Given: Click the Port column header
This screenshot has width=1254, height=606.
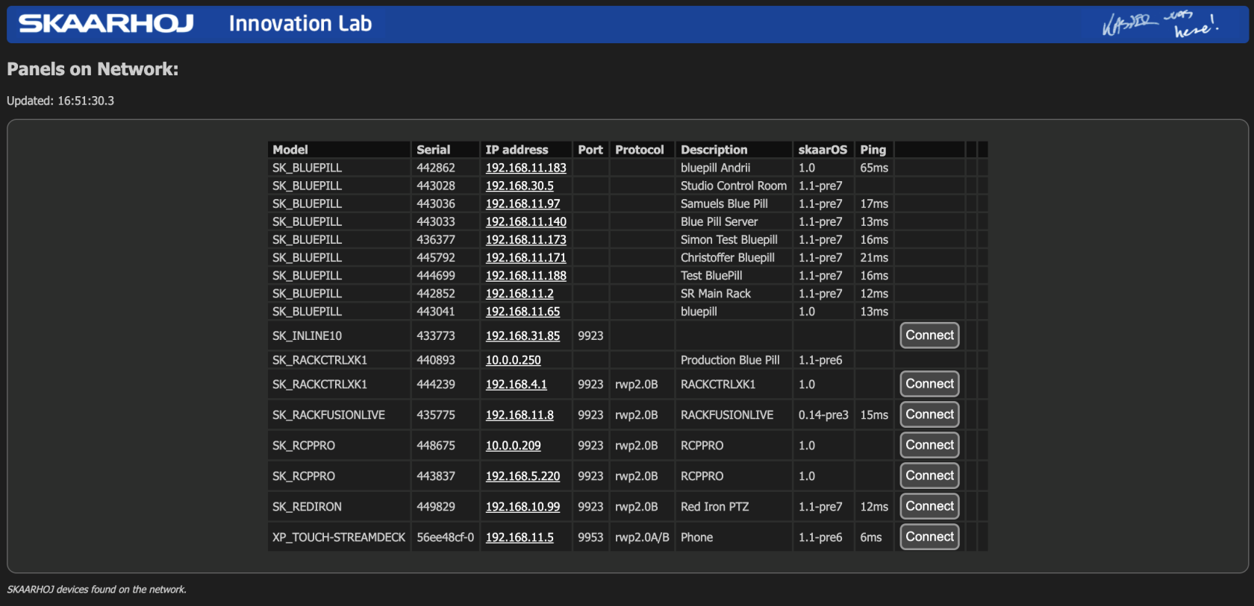Looking at the screenshot, I should click(x=590, y=150).
